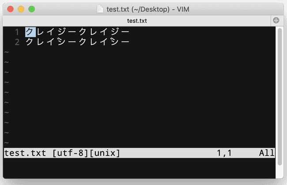Place cursor on last character of line 2
The height and width of the screenshot is (185, 287).
pyautogui.click(x=125, y=42)
